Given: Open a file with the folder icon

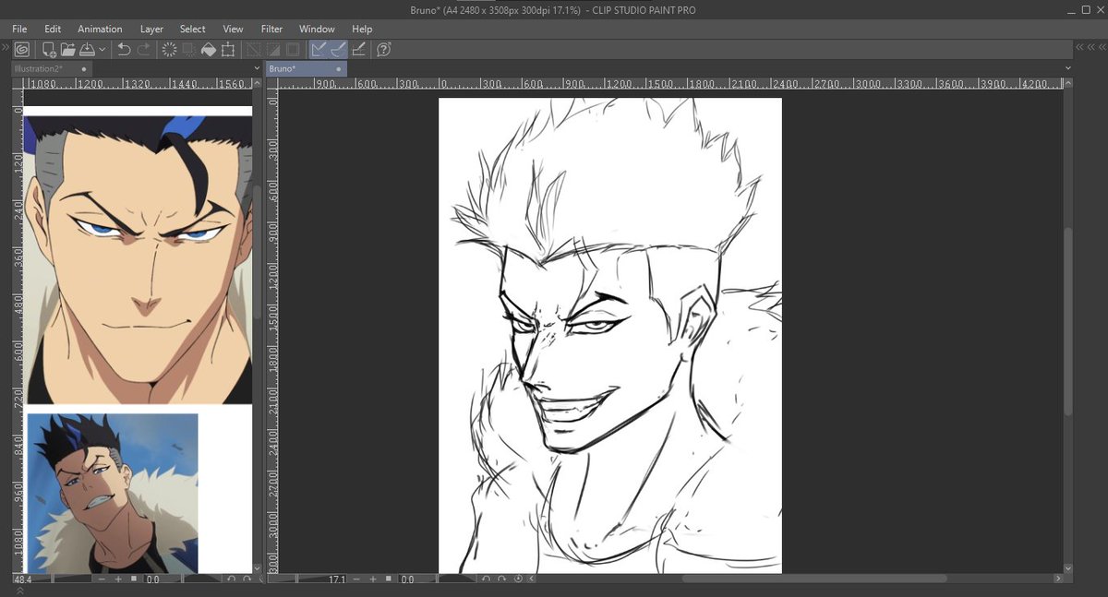Looking at the screenshot, I should [x=67, y=49].
